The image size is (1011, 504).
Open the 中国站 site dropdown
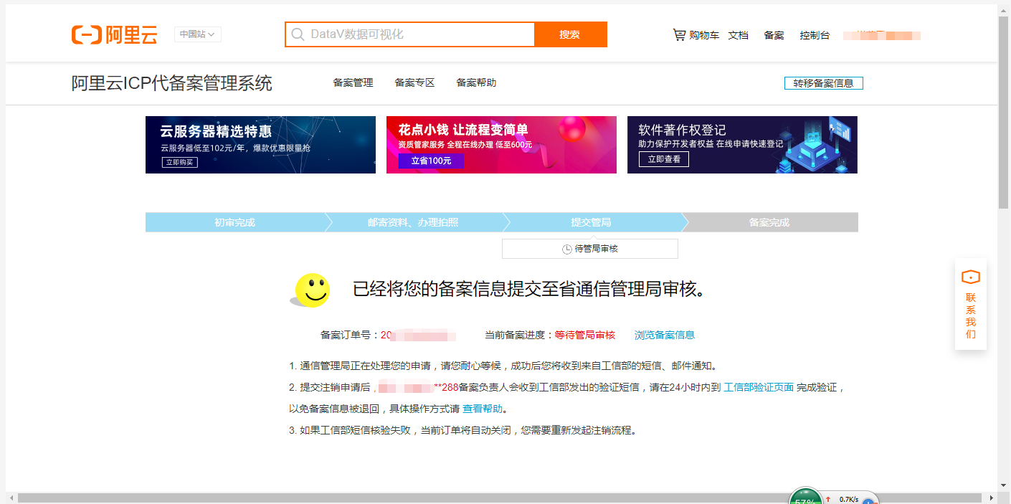198,34
